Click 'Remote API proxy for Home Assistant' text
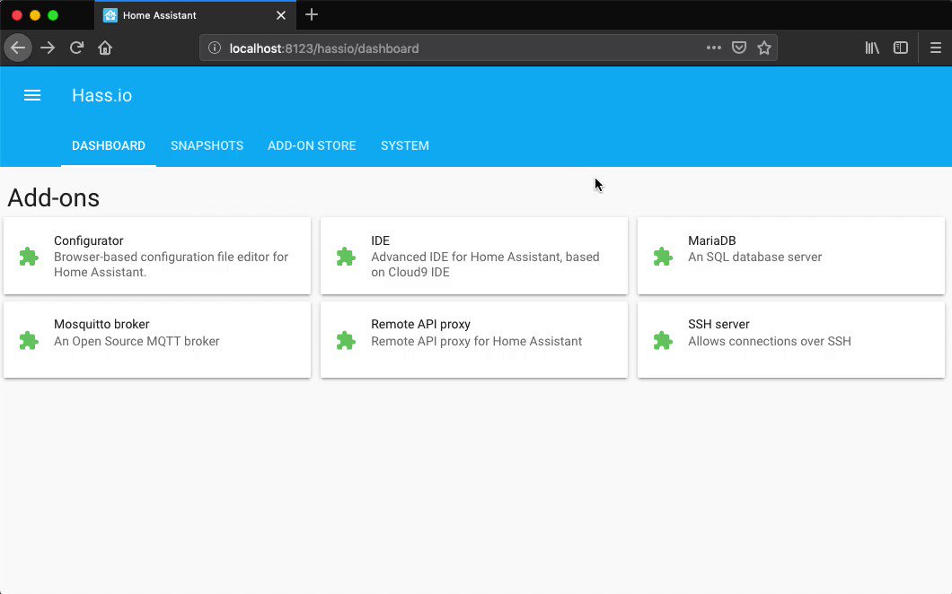 tap(477, 341)
